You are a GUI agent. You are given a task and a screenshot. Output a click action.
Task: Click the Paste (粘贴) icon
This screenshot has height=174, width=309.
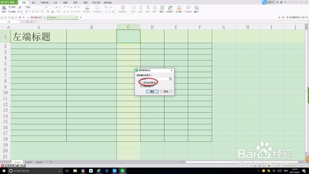click(x=4, y=8)
